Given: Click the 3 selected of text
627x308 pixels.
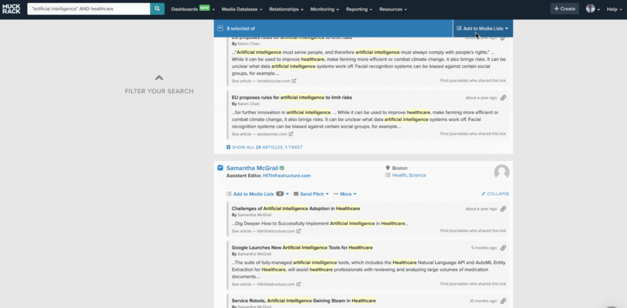Looking at the screenshot, I should [x=241, y=29].
